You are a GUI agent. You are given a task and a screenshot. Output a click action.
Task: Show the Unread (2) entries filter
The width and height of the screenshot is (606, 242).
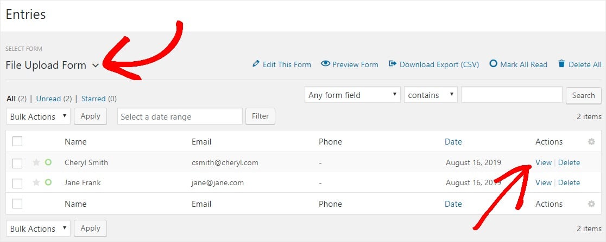[54, 99]
